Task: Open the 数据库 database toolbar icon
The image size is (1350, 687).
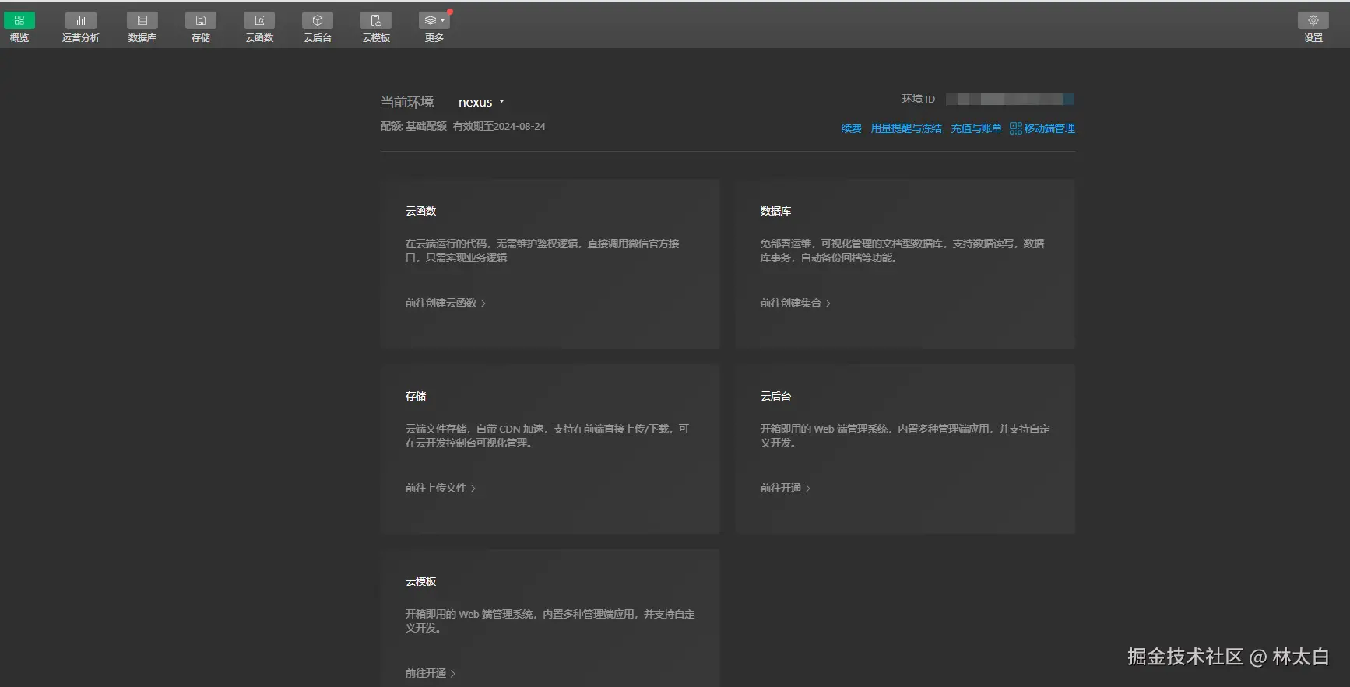Action: [x=142, y=20]
